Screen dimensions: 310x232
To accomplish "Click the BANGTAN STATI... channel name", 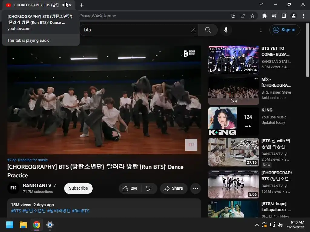I will coord(276,62).
